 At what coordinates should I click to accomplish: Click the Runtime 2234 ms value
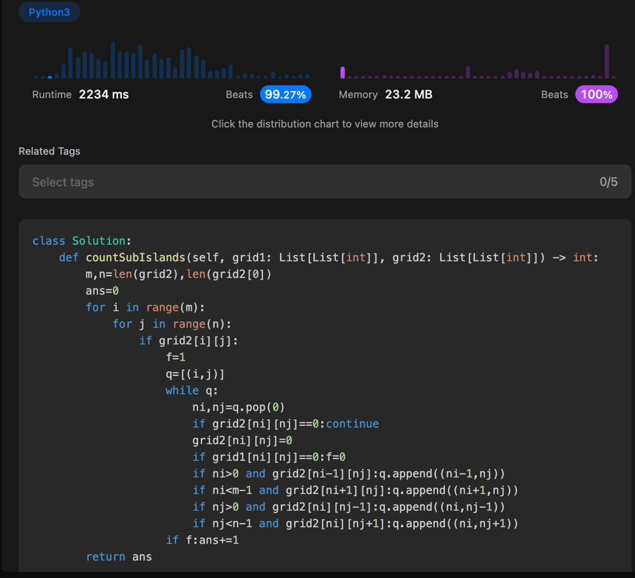[104, 95]
